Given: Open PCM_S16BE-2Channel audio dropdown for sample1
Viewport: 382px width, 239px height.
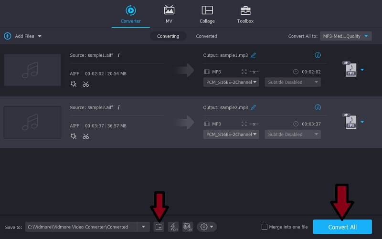Looking at the screenshot, I should click(231, 82).
